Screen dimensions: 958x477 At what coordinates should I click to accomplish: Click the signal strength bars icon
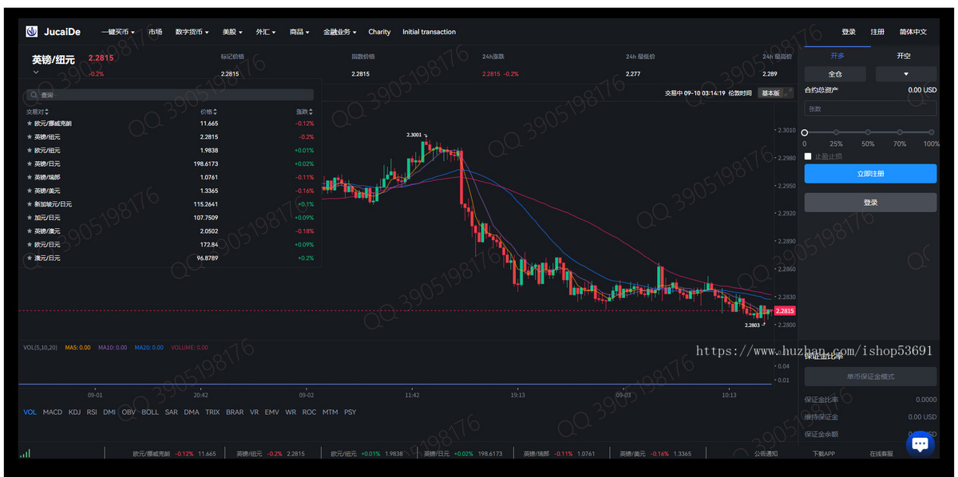(x=26, y=453)
